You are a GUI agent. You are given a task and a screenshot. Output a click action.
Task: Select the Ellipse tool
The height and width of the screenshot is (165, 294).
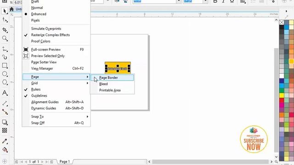[5, 74]
